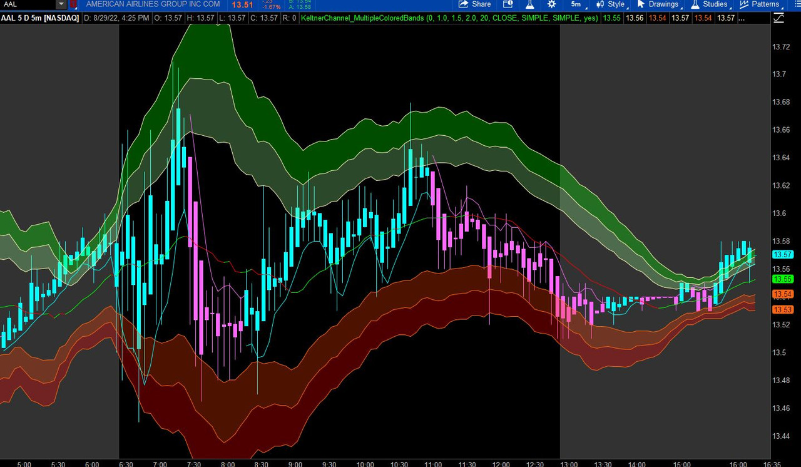Click the green 13.55 price bubble on axis
Viewport: 801px width, 467px height.
tap(783, 279)
